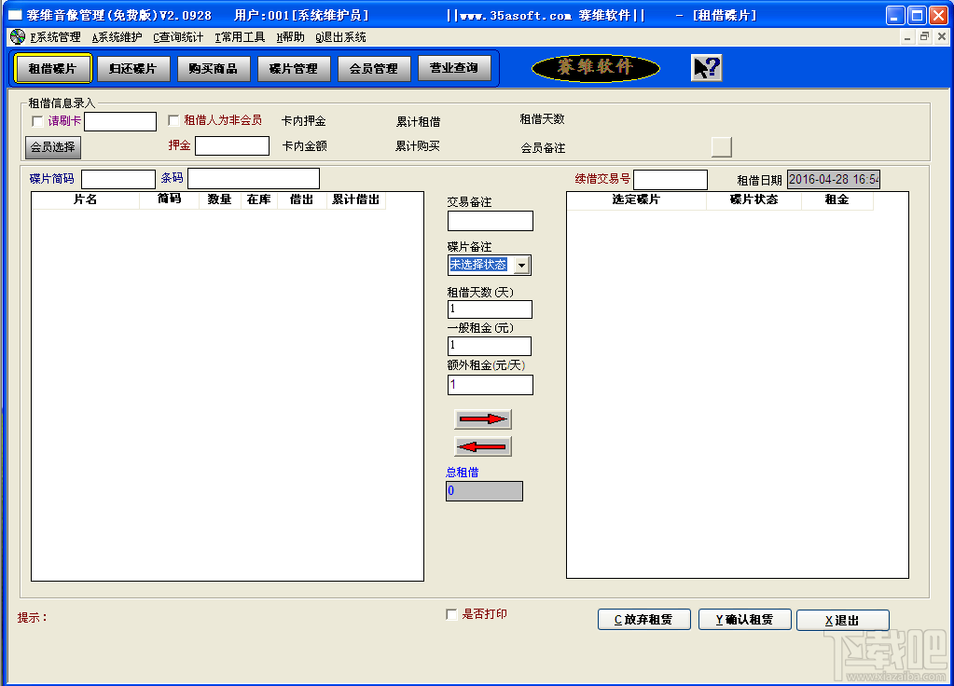Click the inner window close icon

[x=942, y=36]
